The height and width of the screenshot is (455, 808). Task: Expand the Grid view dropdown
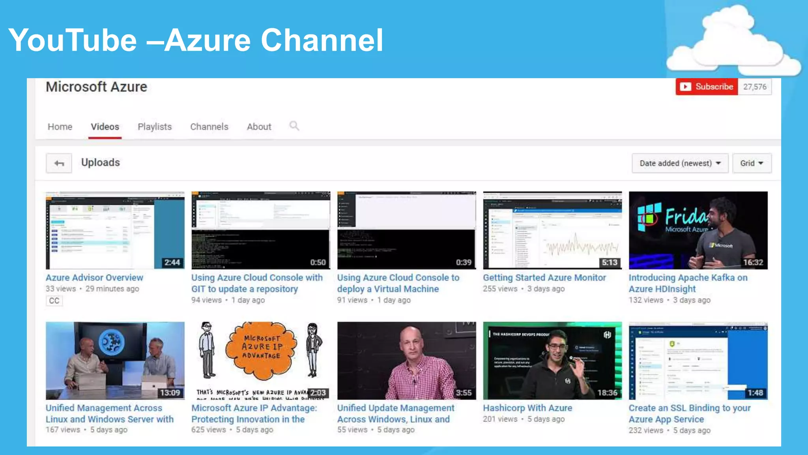point(752,163)
